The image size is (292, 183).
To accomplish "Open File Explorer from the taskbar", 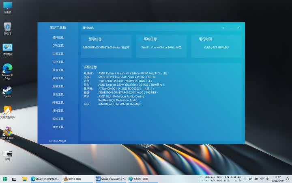I will point(25,179).
